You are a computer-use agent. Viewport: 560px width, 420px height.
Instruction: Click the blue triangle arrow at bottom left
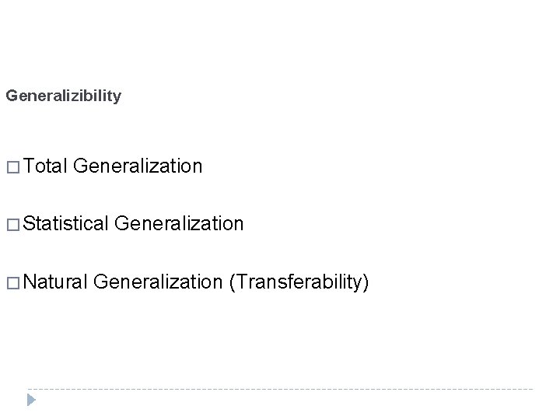pos(30,401)
